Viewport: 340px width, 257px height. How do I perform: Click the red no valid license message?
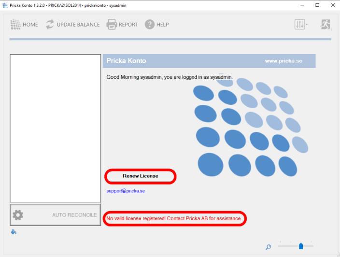tap(174, 218)
